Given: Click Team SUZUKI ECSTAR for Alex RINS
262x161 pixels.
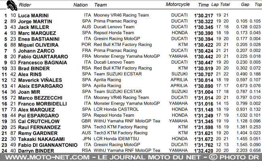Looking at the screenshot, I should (118, 74).
